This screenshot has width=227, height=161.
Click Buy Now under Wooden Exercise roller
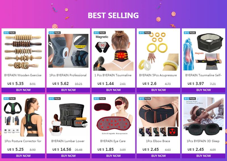coord(23,90)
